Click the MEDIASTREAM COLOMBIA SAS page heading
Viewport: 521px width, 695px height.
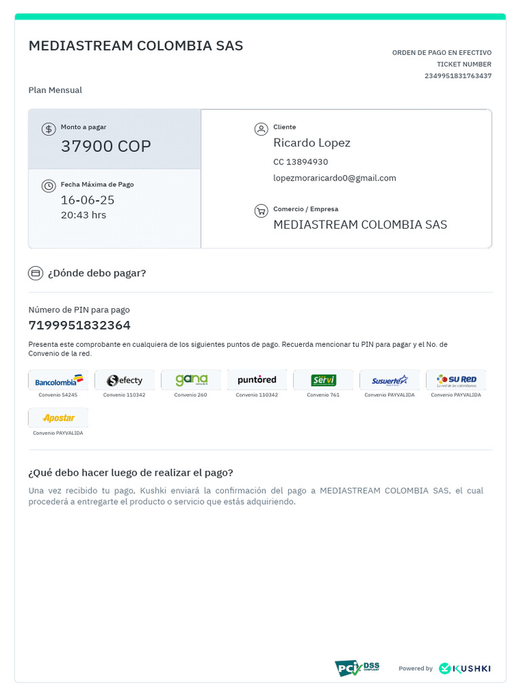(x=136, y=46)
